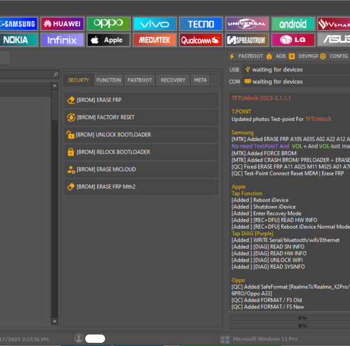Click the search magnifier in left panel

coord(56,74)
